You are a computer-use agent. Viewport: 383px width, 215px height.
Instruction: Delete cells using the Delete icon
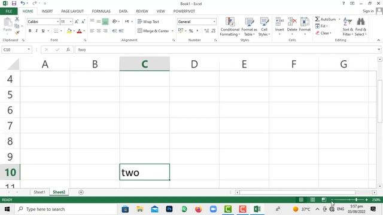pos(292,22)
